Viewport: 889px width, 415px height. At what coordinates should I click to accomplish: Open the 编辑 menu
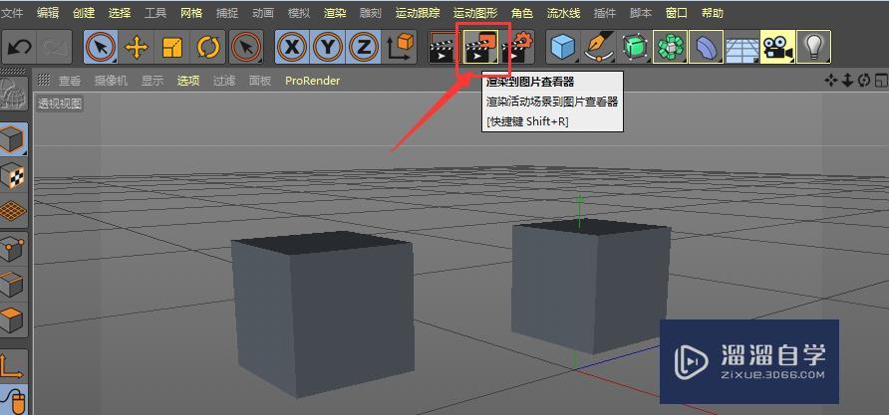coord(48,13)
